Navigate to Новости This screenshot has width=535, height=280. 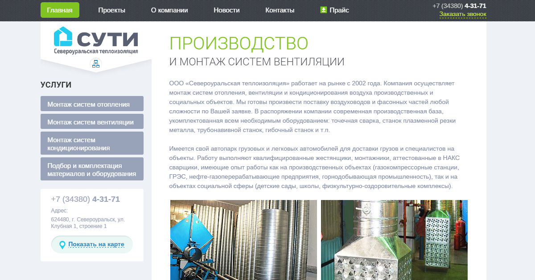(x=226, y=10)
